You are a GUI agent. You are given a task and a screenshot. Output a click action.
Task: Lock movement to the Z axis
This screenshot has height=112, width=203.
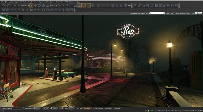pos(67,5)
